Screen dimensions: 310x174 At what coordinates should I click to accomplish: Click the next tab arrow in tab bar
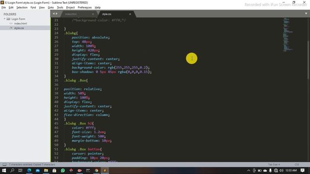(57, 14)
